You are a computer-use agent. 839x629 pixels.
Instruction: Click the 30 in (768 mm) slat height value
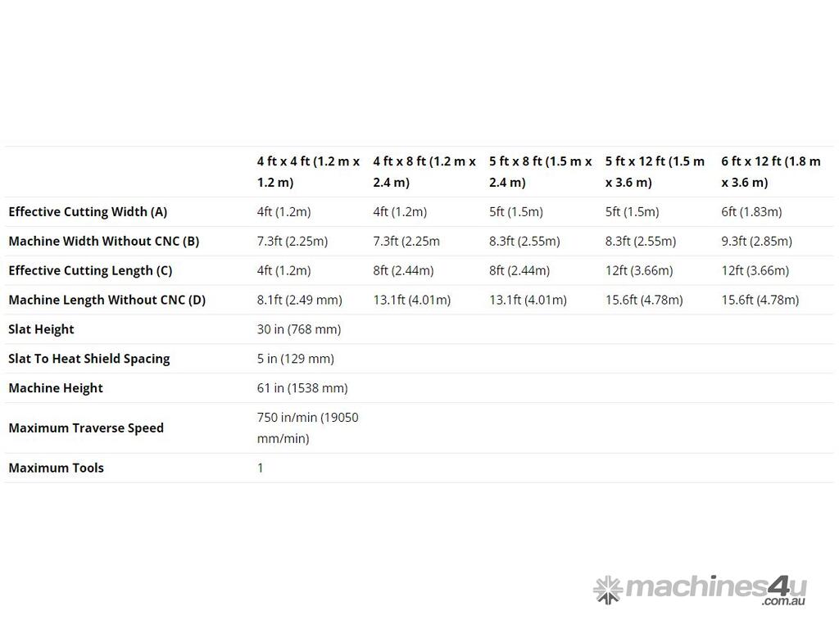pyautogui.click(x=299, y=329)
